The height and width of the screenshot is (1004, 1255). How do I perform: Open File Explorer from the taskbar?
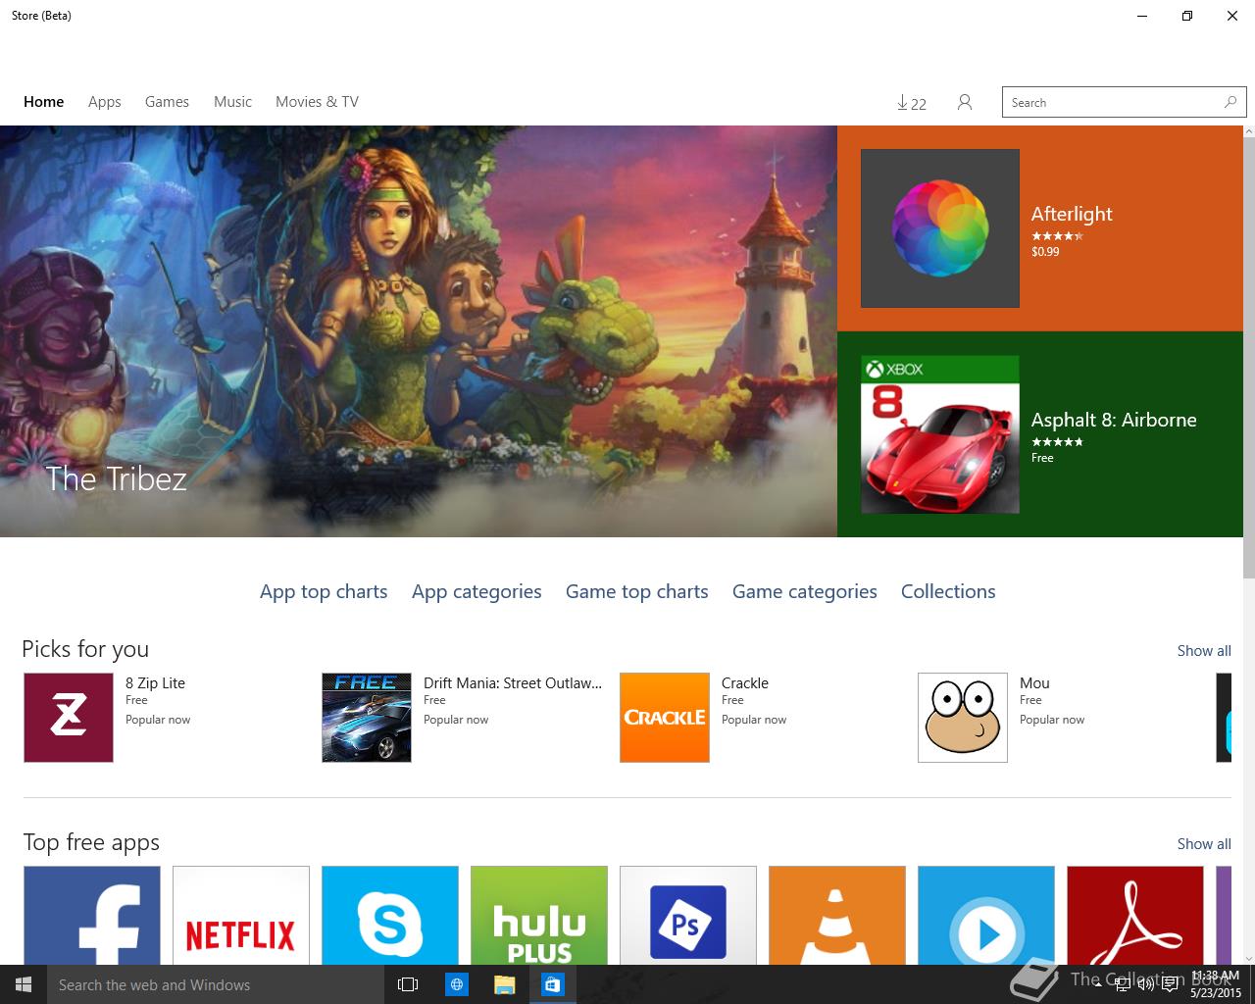(x=505, y=984)
